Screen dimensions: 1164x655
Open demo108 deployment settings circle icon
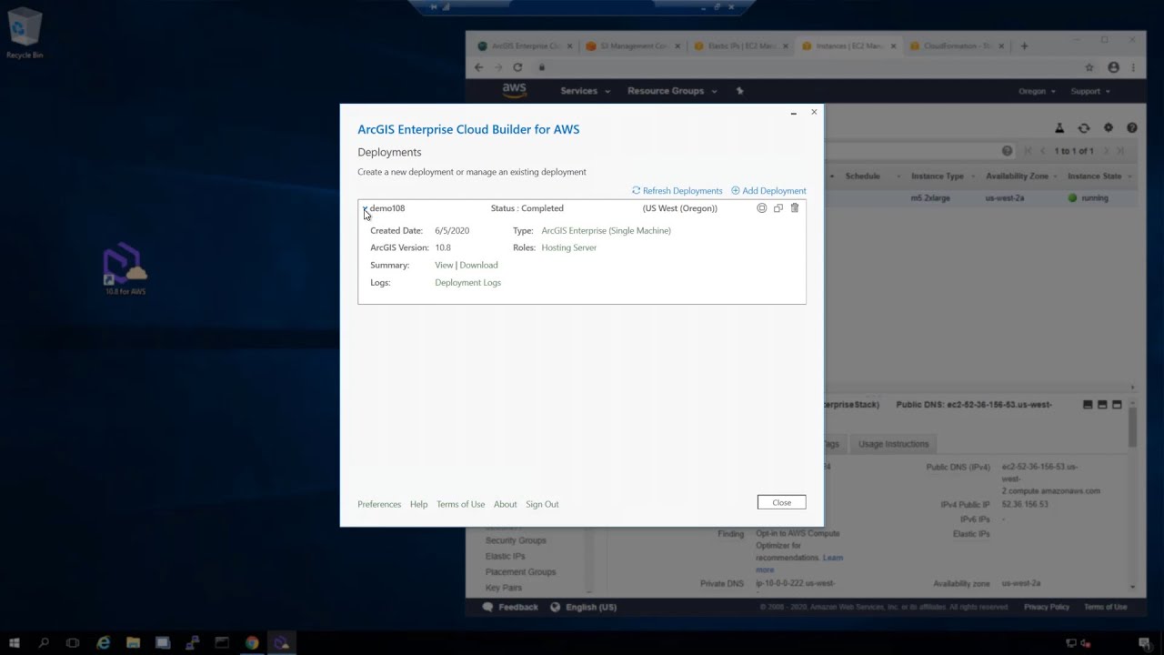[x=762, y=208]
